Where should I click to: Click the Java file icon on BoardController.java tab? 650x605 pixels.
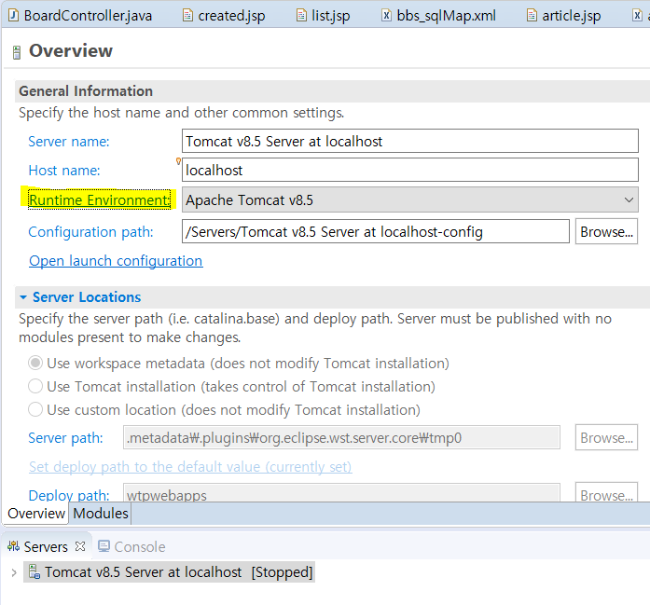14,16
